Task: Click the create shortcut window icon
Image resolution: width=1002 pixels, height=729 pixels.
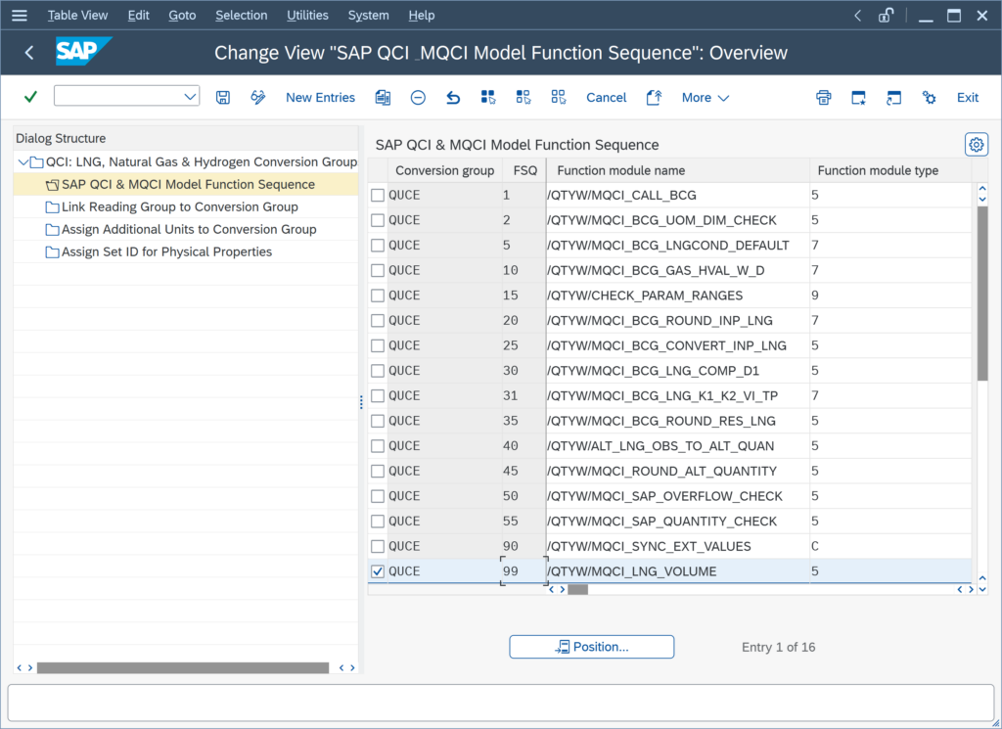Action: click(x=894, y=97)
